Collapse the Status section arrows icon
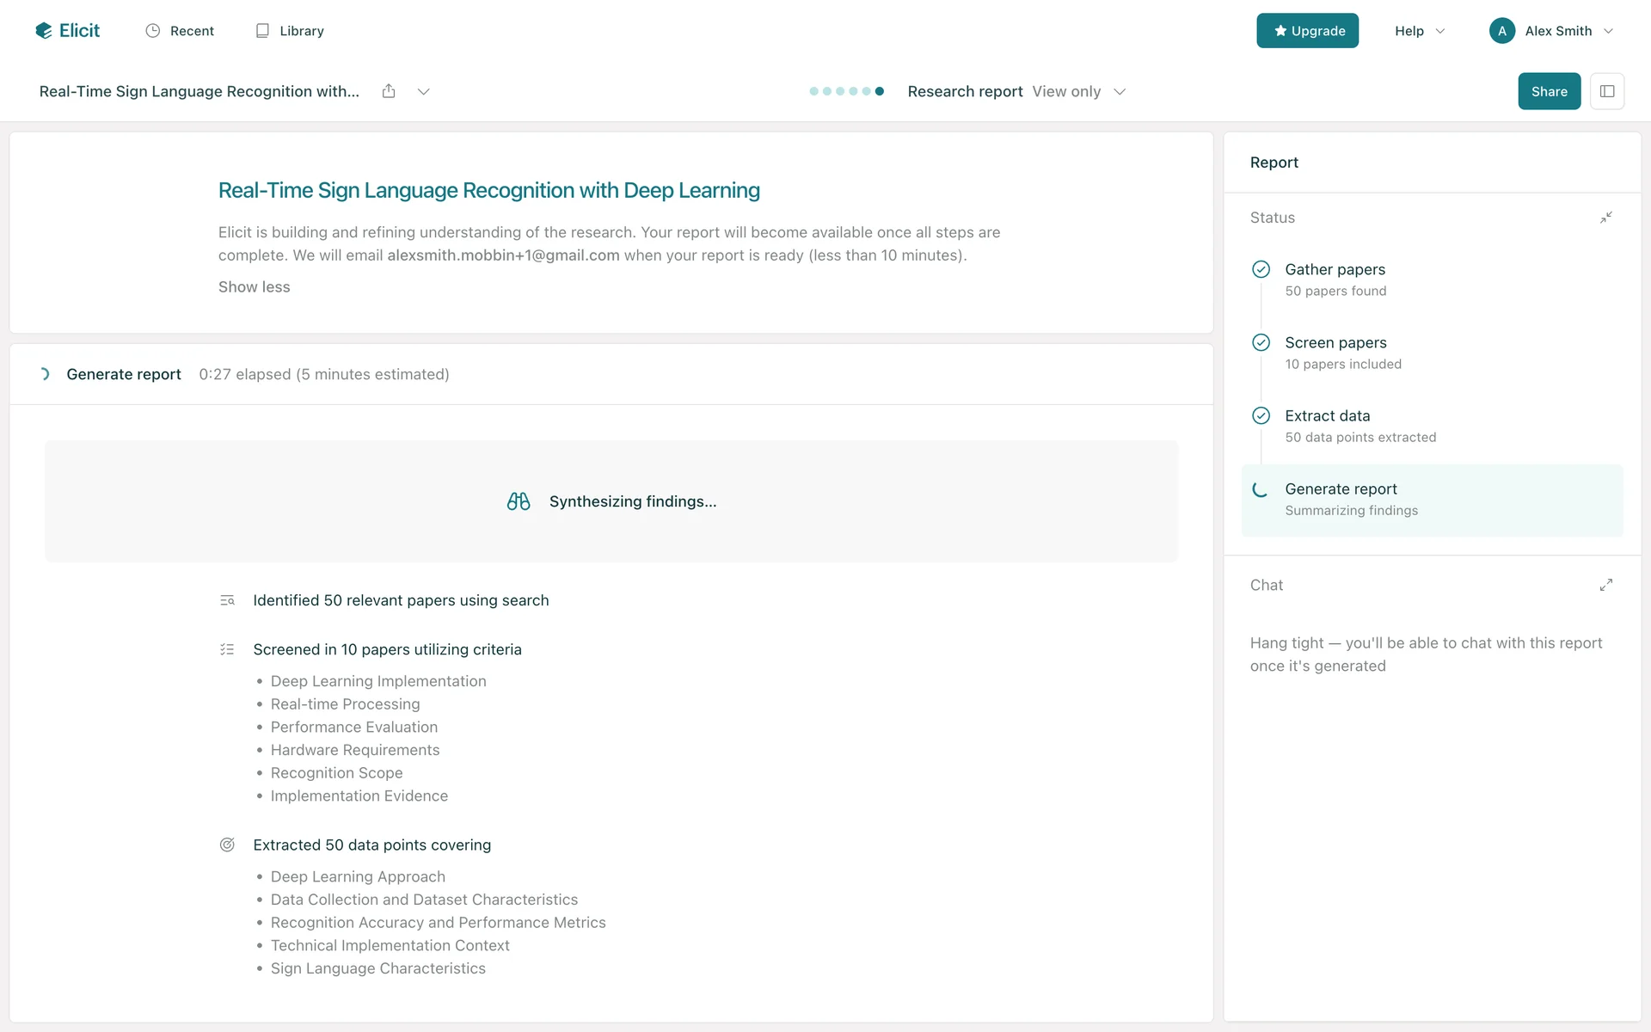The image size is (1651, 1032). [x=1605, y=218]
